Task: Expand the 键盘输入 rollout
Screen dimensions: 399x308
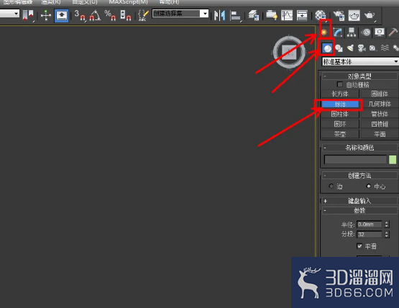Action: point(359,201)
